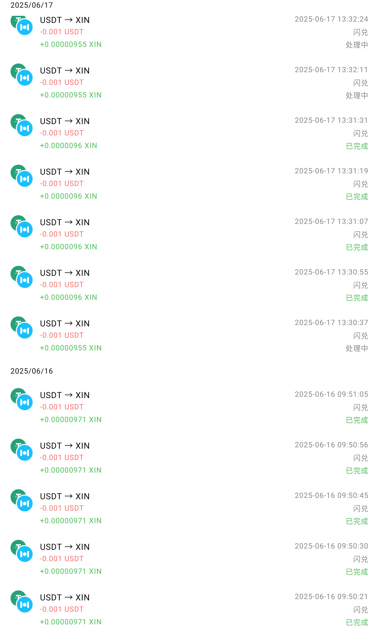Tap the timestamp 2025-06-16 09:50:45
This screenshot has height=627, width=379.
point(331,496)
